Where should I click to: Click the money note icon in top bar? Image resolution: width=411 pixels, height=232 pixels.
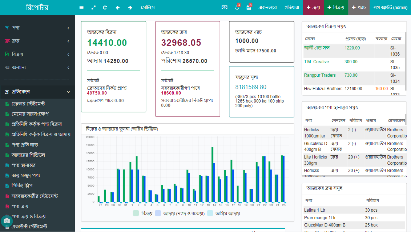pos(225,8)
